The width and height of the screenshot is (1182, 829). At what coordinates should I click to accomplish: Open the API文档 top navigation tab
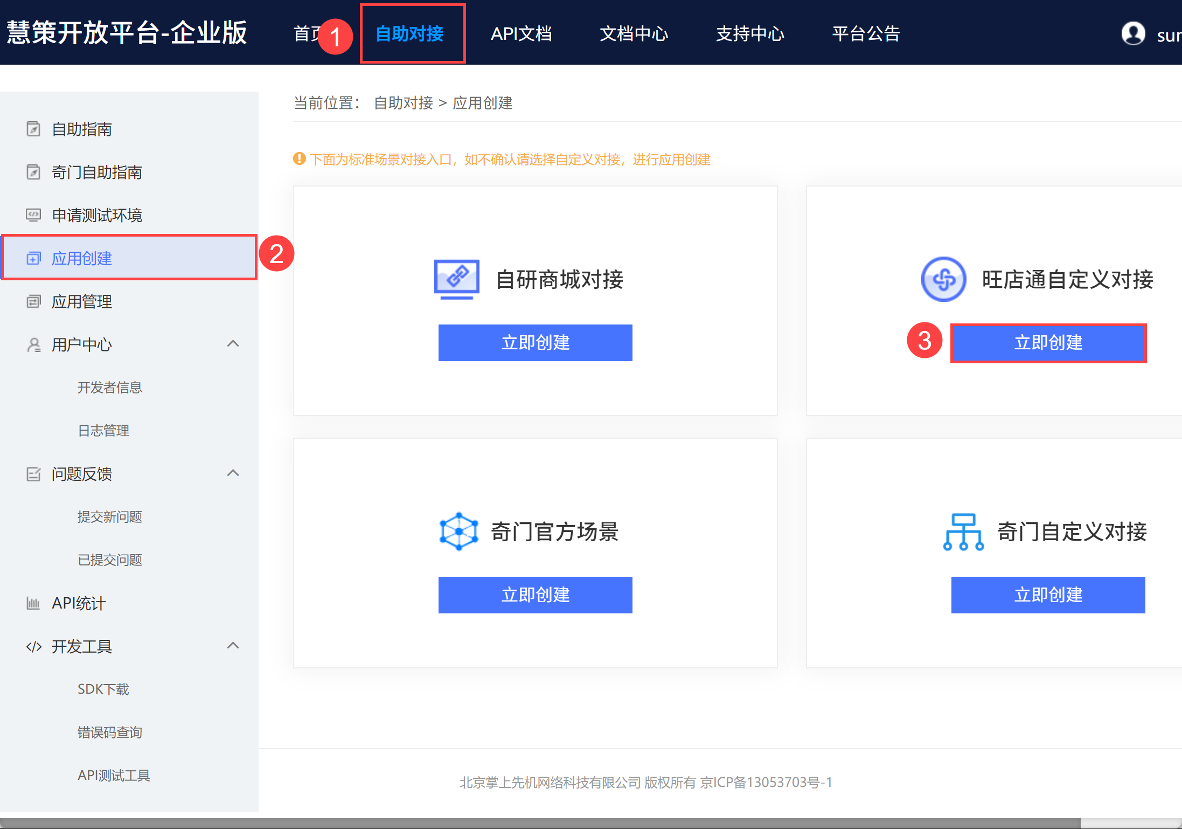click(x=521, y=33)
